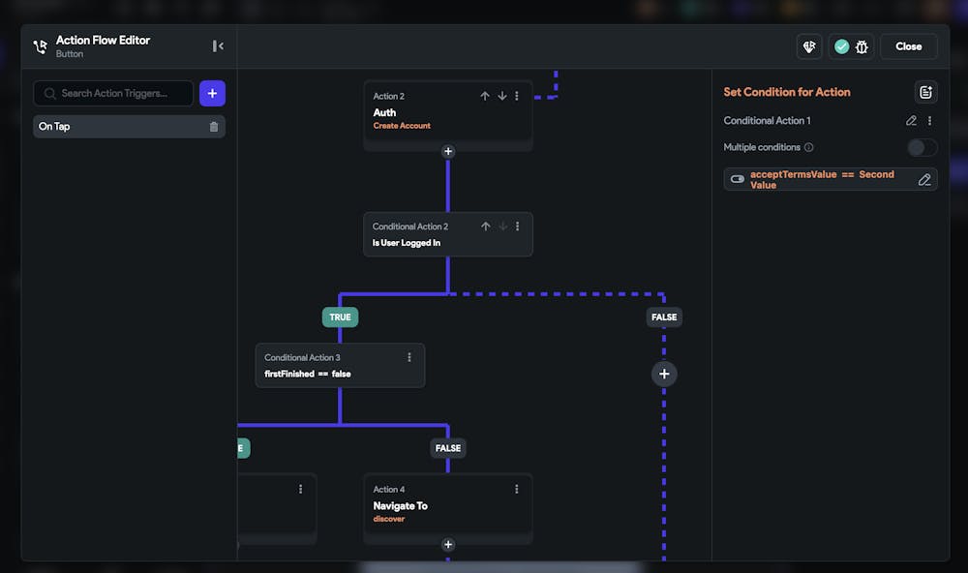The width and height of the screenshot is (968, 573).
Task: Click the discover page label
Action: tap(389, 519)
